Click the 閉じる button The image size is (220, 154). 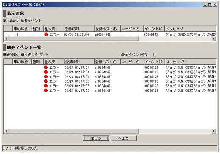click(x=96, y=138)
